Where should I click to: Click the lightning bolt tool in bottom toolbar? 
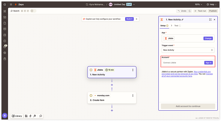(x=30, y=116)
